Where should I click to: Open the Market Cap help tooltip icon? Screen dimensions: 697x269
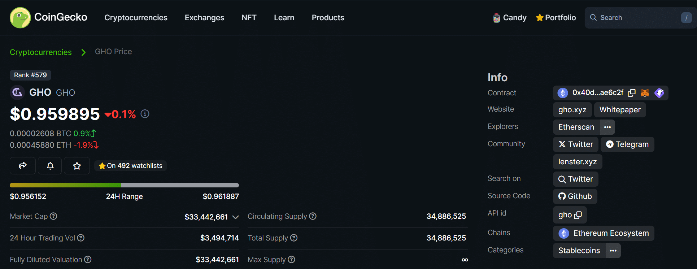tap(53, 216)
